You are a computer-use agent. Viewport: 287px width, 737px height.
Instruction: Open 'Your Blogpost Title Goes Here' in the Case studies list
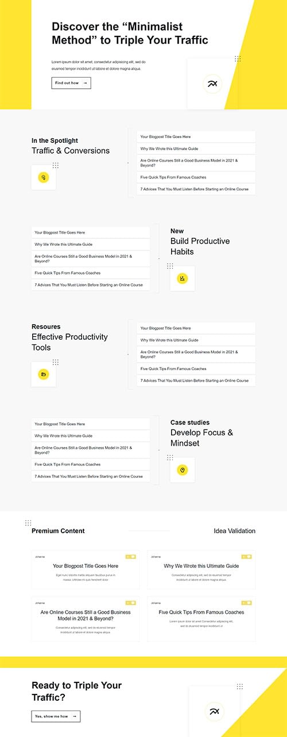[x=91, y=424]
